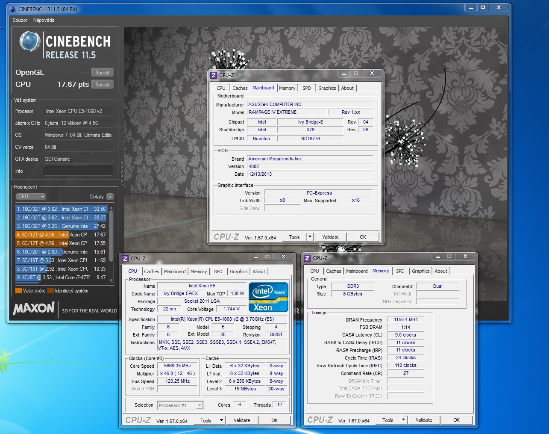Viewport: 549px width, 434px height.
Task: Switch to Memory tab in Mainboard CPU-Z window
Action: click(287, 88)
